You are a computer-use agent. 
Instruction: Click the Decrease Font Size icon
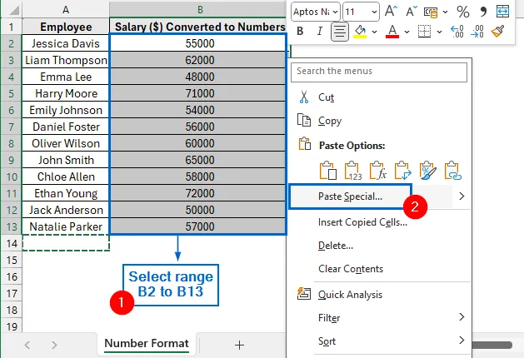(x=411, y=12)
